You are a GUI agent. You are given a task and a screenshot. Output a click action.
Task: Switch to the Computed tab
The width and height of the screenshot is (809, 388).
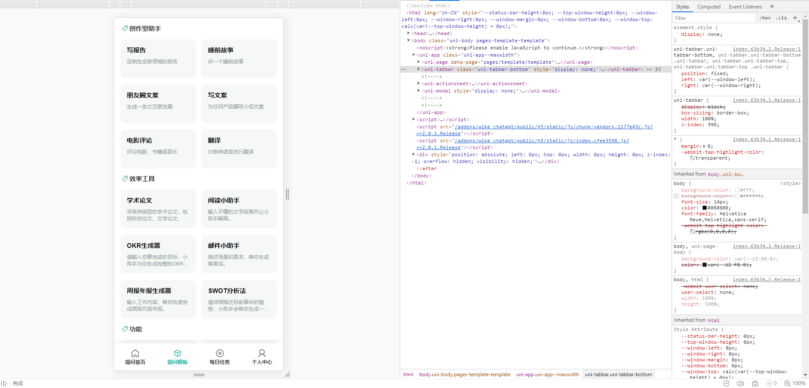(x=709, y=6)
